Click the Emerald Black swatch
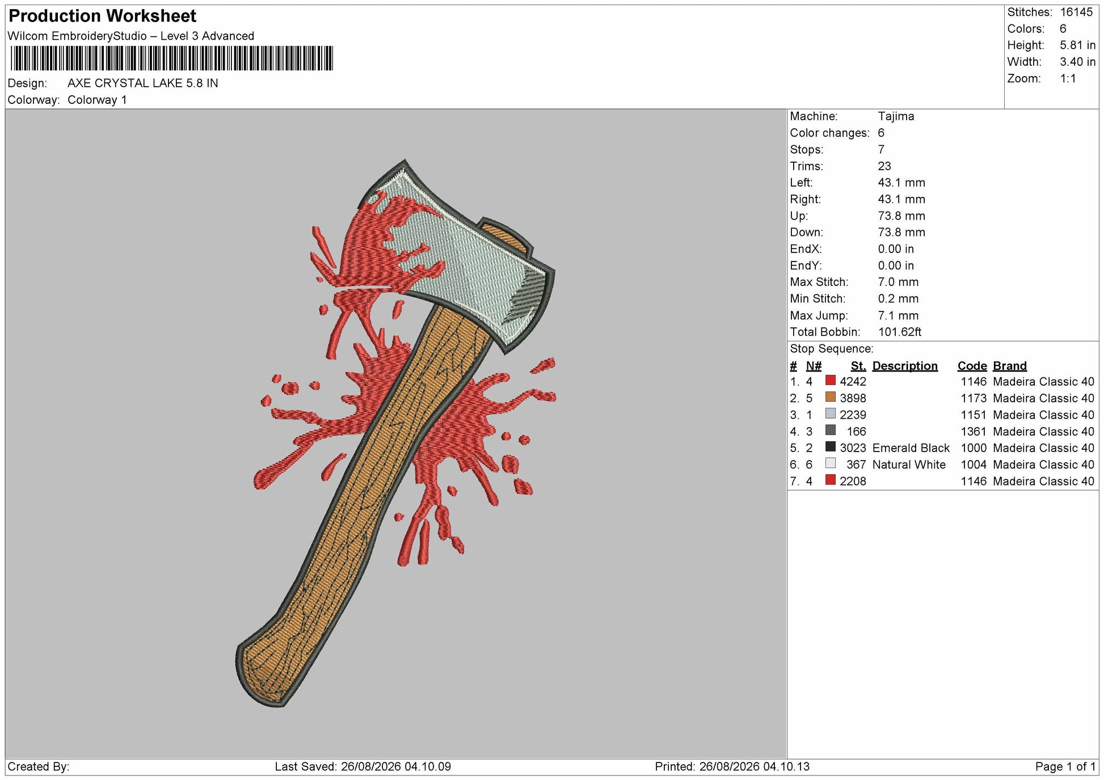 [x=831, y=446]
